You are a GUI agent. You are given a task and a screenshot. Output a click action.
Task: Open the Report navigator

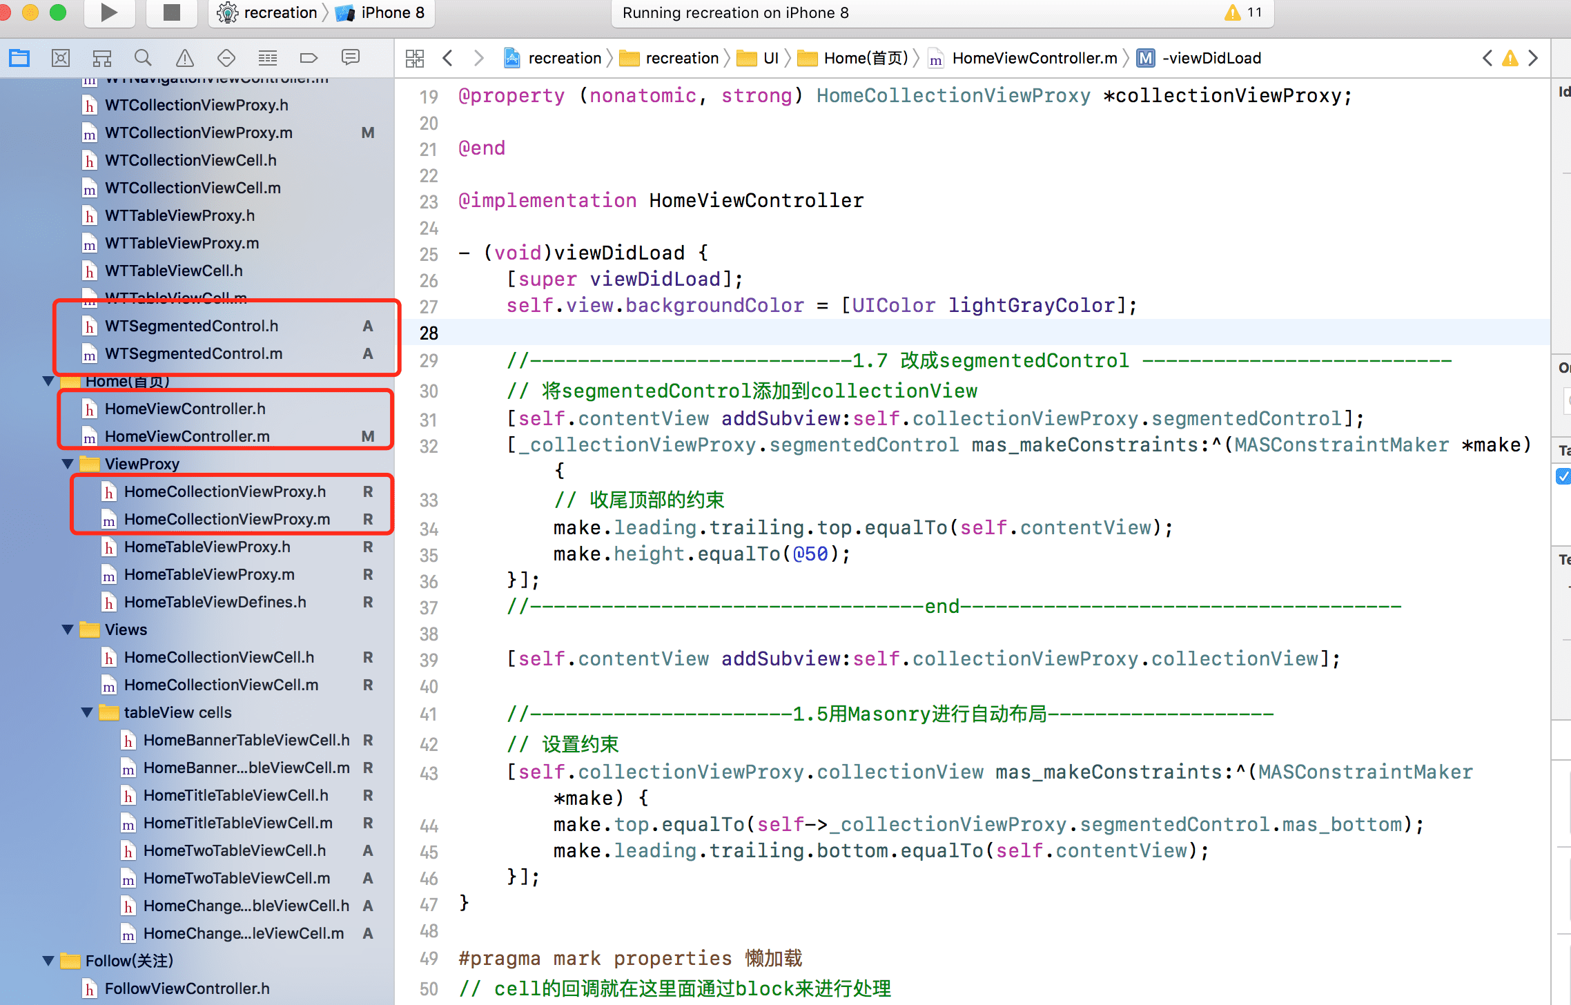pyautogui.click(x=351, y=58)
